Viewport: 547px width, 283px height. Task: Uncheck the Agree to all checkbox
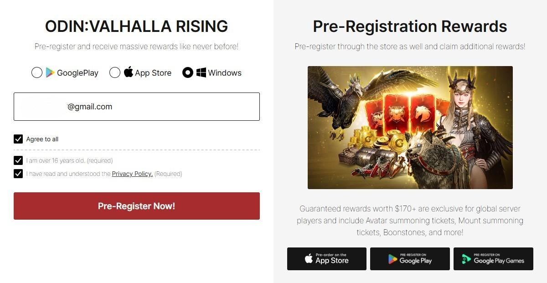pyautogui.click(x=18, y=139)
